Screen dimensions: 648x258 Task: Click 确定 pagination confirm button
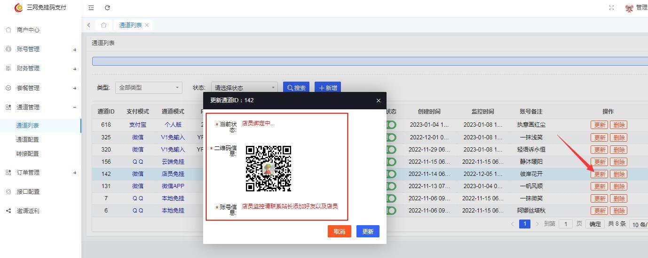(x=595, y=224)
